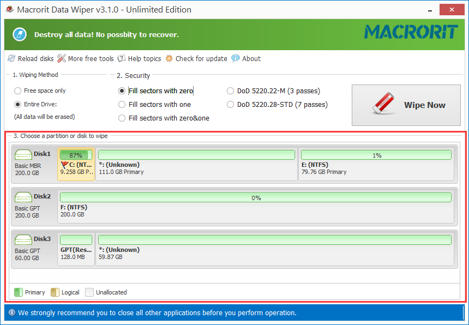The image size is (469, 325).
Task: Click the About info bubble icon
Action: (x=236, y=58)
